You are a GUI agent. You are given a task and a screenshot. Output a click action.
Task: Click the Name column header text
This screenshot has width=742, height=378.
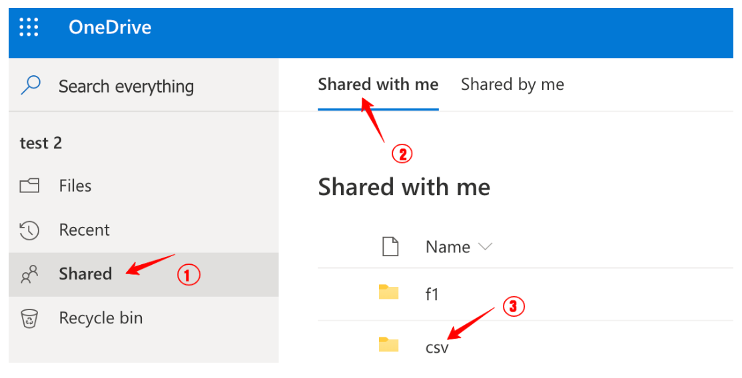pyautogui.click(x=448, y=247)
